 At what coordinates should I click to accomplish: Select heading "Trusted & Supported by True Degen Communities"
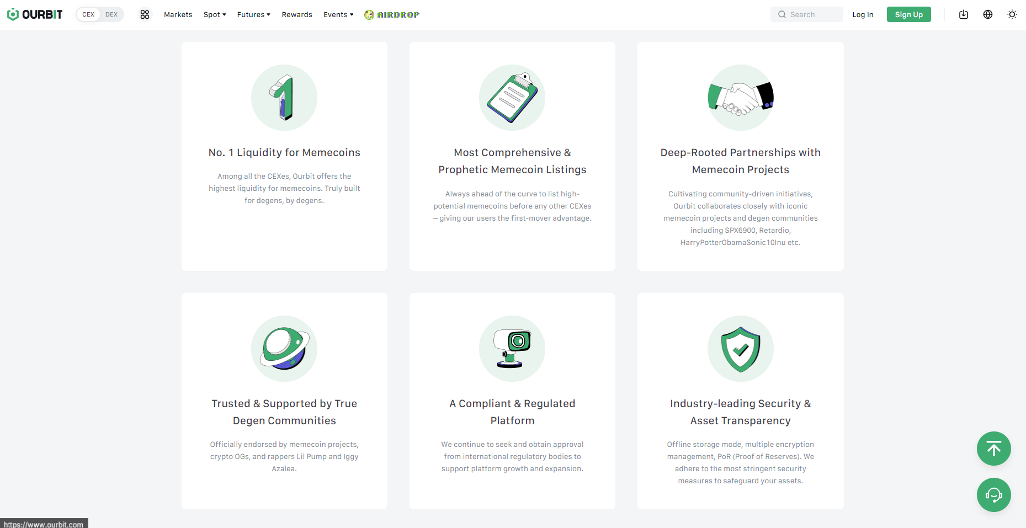pyautogui.click(x=284, y=412)
